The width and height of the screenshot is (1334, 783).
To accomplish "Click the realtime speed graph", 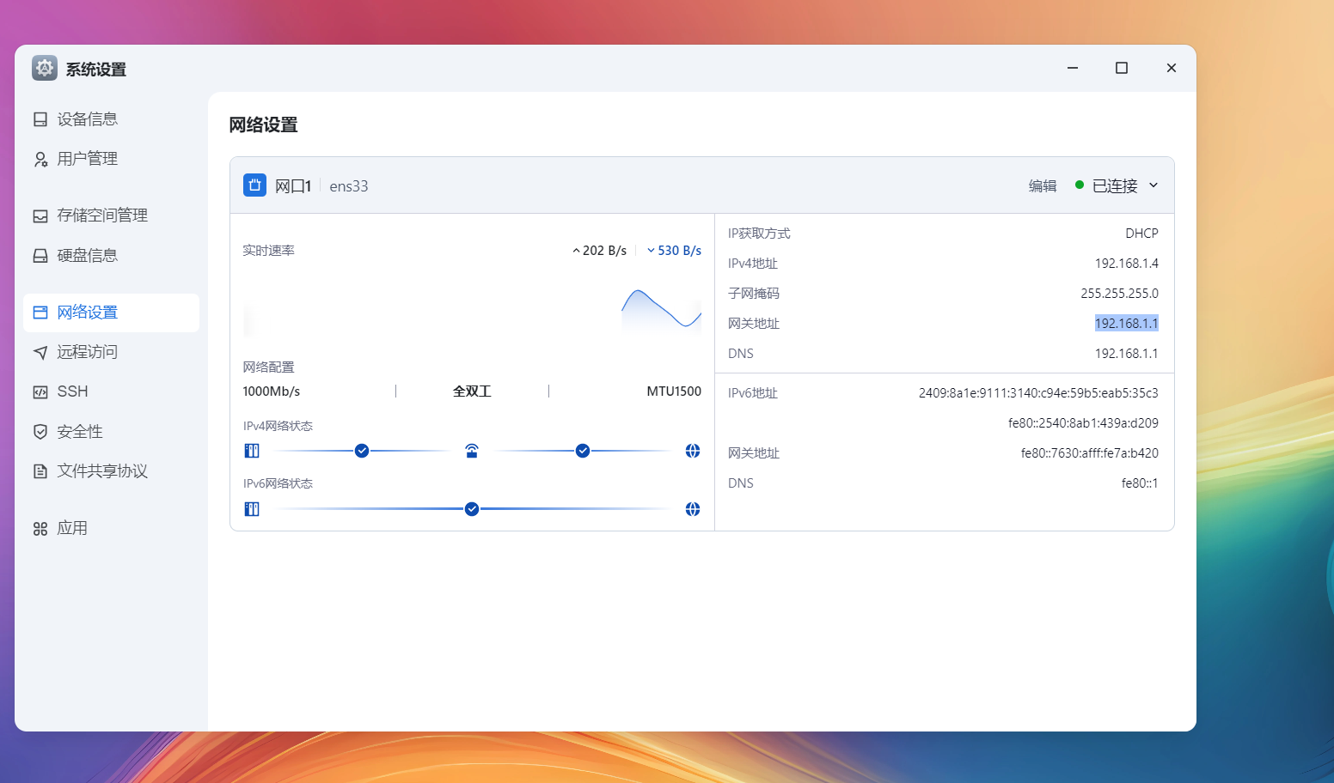I will (472, 311).
